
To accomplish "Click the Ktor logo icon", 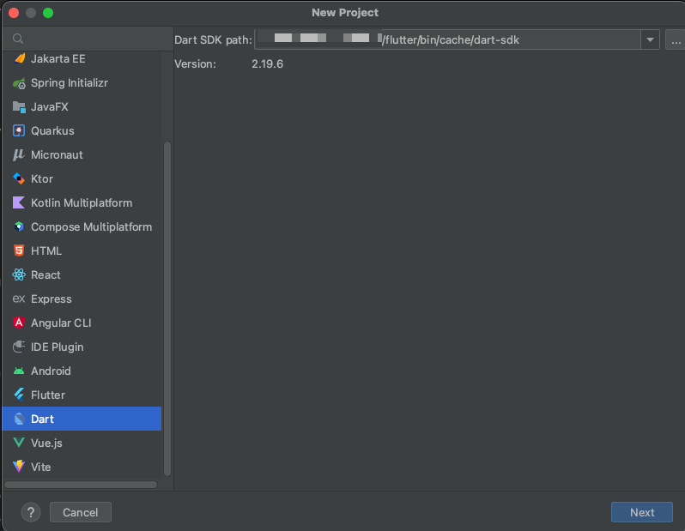I will (x=19, y=178).
